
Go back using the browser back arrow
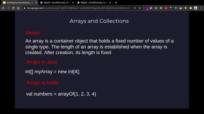click(x=4, y=8)
